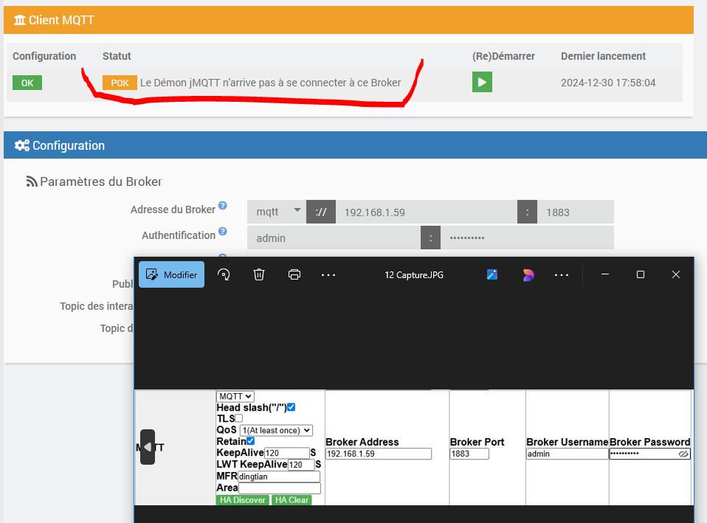Delete the image with trash icon
Image resolution: width=707 pixels, height=523 pixels.
(x=259, y=274)
